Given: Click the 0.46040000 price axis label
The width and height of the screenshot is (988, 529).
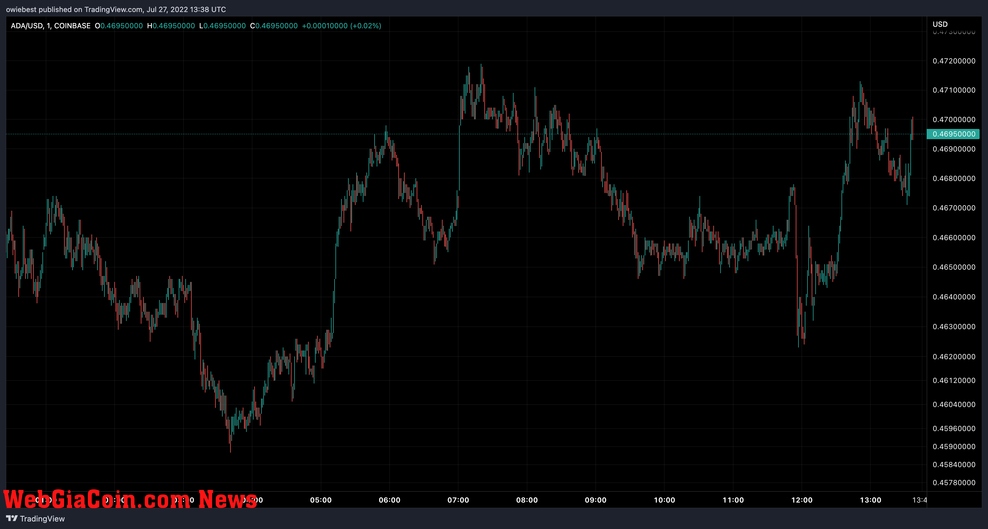Looking at the screenshot, I should (954, 405).
